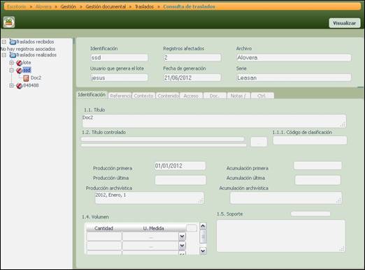Click the Acumulación primera field
This screenshot has width=365, height=270.
(x=318, y=165)
